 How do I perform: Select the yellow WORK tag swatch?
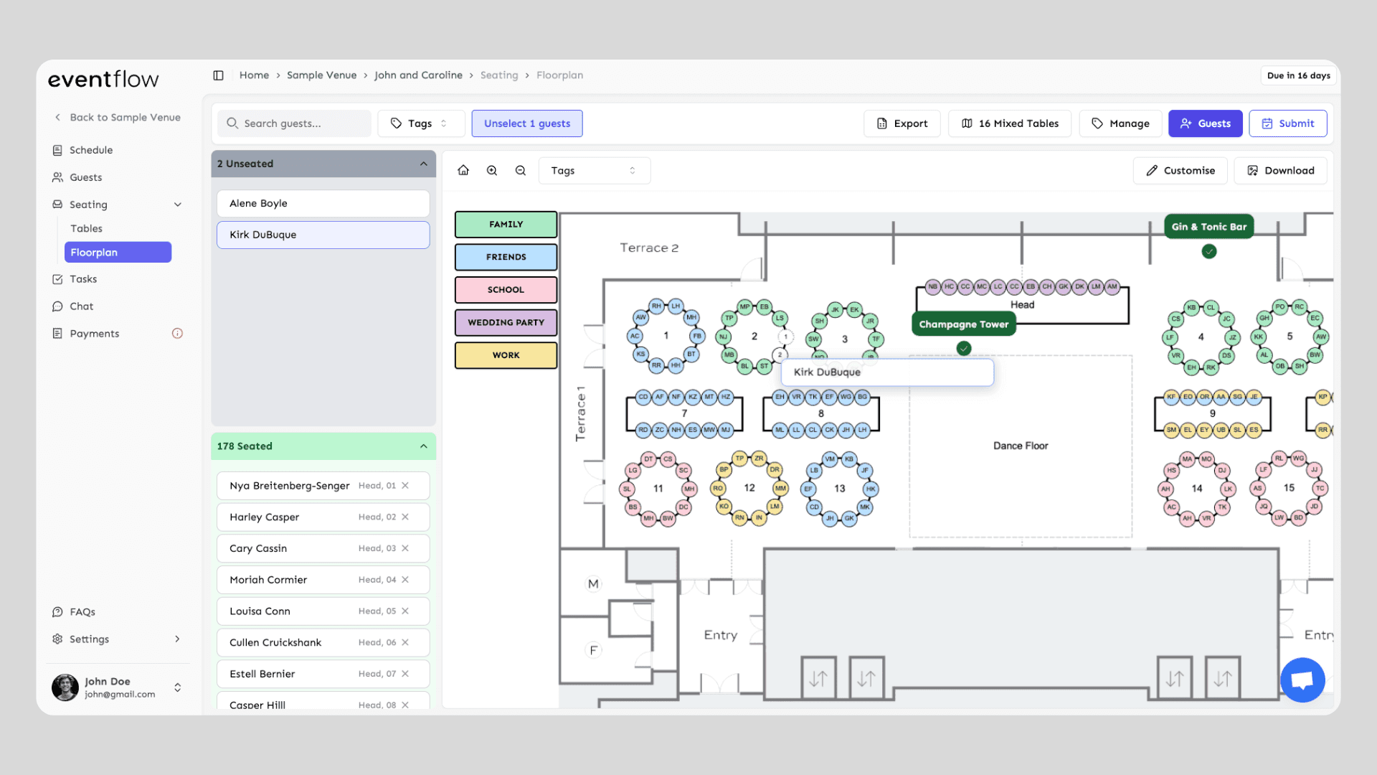(506, 355)
